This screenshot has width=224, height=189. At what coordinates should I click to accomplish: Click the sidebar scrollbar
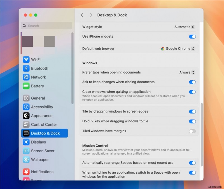[73, 68]
